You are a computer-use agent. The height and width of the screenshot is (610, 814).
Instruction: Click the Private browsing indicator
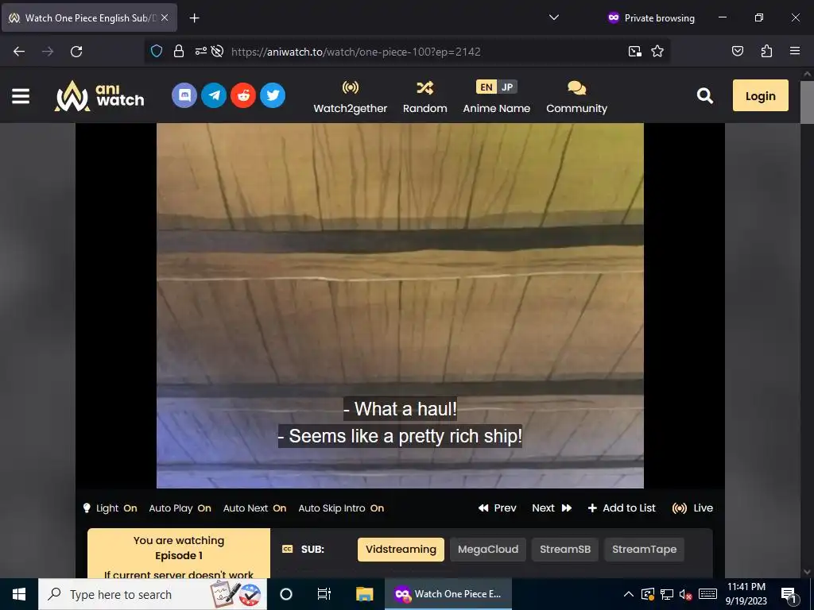pyautogui.click(x=651, y=17)
